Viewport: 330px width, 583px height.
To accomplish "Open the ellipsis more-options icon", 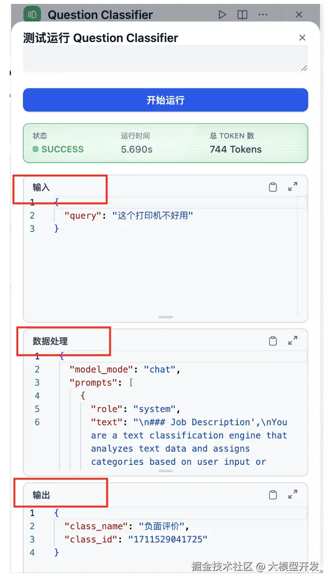I will [x=263, y=15].
